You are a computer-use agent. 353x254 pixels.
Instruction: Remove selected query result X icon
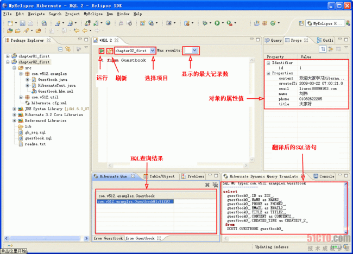[207, 185]
